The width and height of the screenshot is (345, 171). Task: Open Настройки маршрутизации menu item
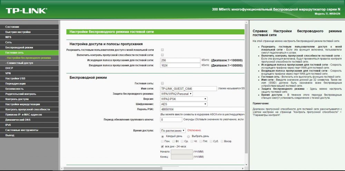point(29,104)
